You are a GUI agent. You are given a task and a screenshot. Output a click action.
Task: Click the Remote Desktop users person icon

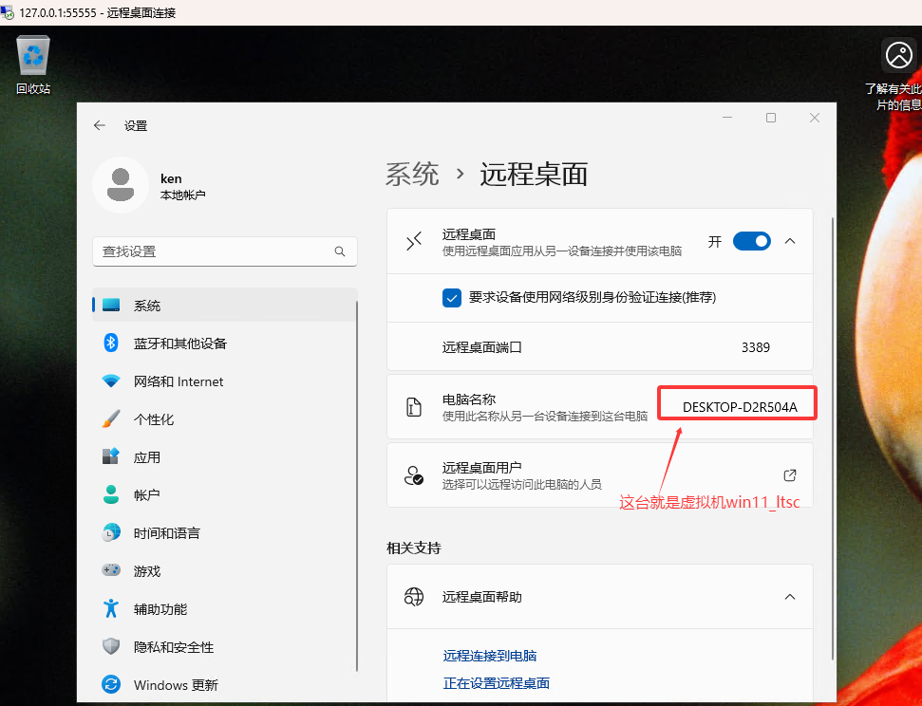click(414, 475)
